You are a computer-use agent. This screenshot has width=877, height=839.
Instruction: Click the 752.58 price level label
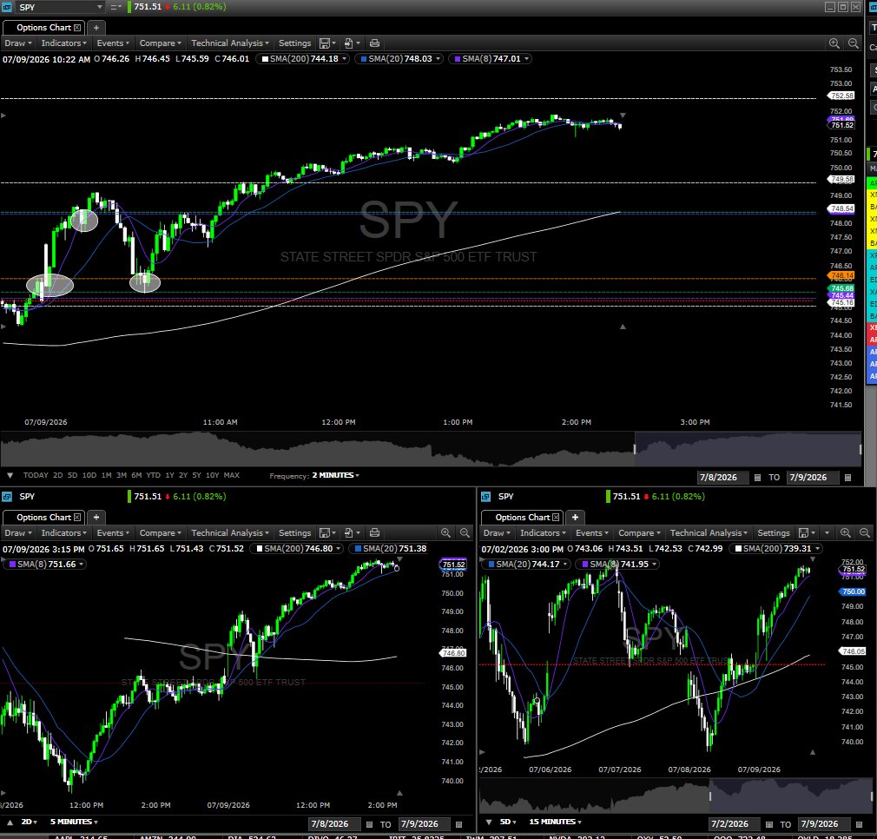tap(841, 96)
